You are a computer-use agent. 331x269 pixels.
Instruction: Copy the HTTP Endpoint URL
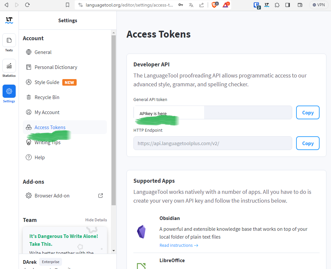coord(308,143)
